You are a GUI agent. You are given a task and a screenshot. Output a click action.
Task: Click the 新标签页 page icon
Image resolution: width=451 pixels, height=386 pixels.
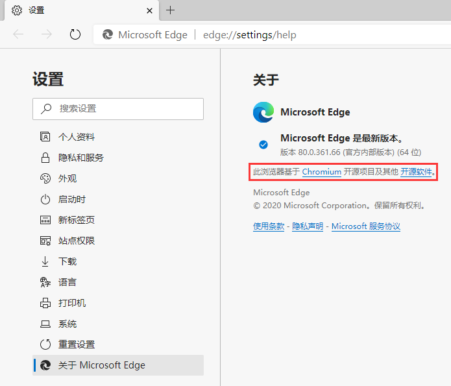tap(45, 220)
